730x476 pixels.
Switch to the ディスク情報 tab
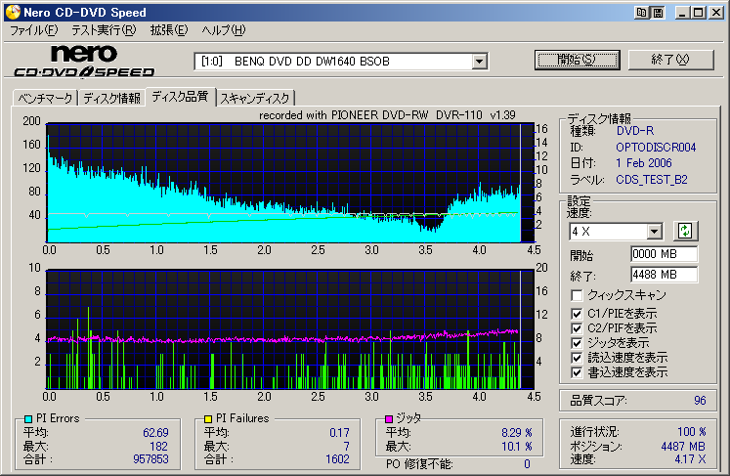tap(111, 98)
